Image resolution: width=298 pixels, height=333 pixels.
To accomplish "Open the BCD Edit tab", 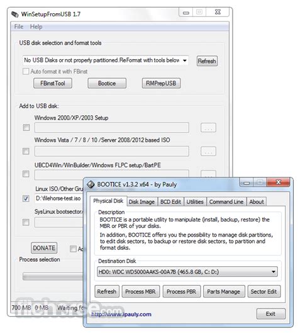I will tap(171, 202).
